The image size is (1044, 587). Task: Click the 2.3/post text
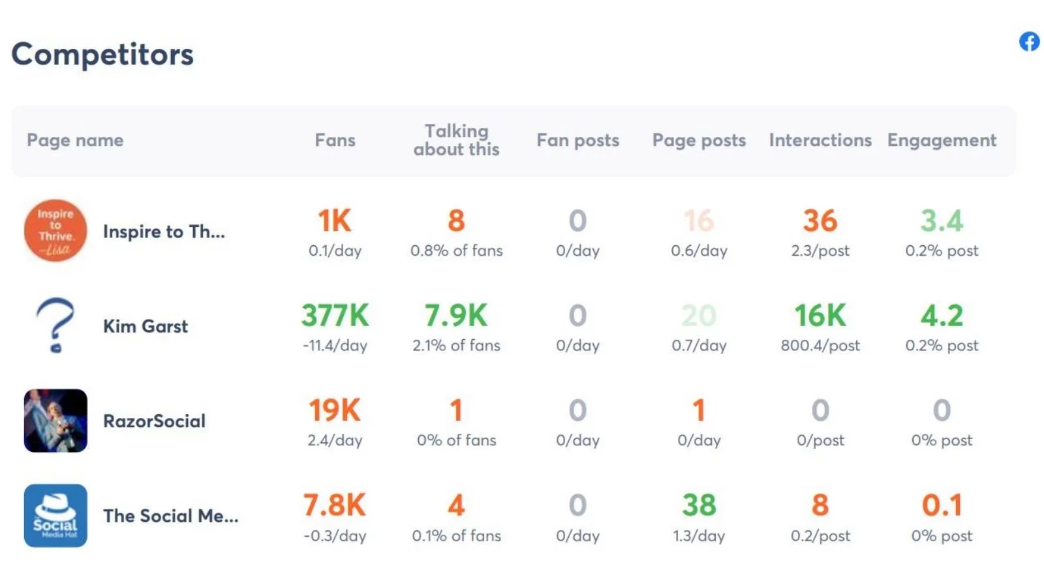point(820,250)
